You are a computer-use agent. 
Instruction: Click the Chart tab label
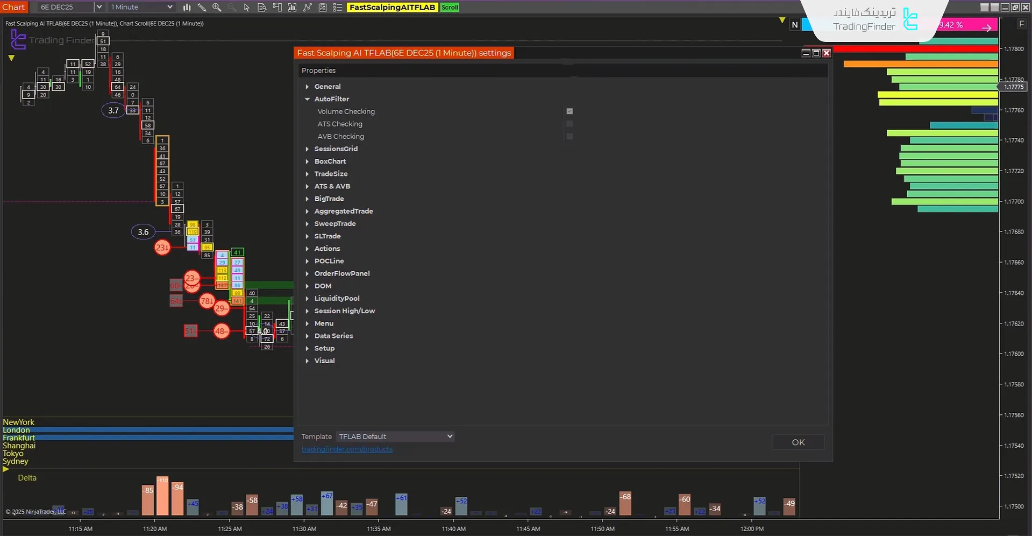(x=13, y=7)
